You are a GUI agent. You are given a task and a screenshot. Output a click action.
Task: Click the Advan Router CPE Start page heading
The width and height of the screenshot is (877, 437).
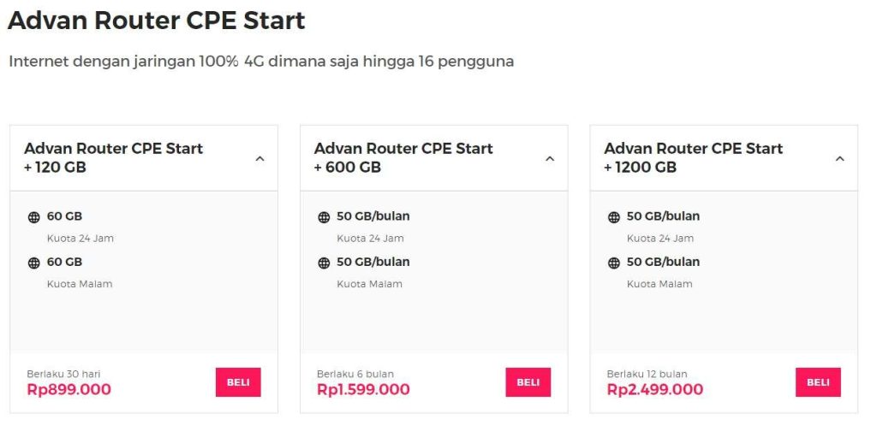pyautogui.click(x=157, y=21)
